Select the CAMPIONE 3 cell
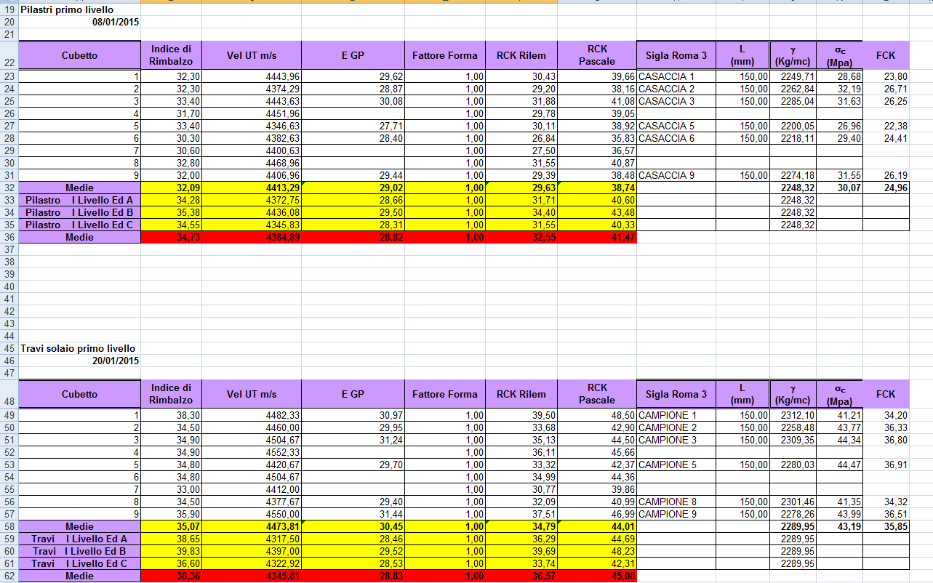 pos(676,440)
